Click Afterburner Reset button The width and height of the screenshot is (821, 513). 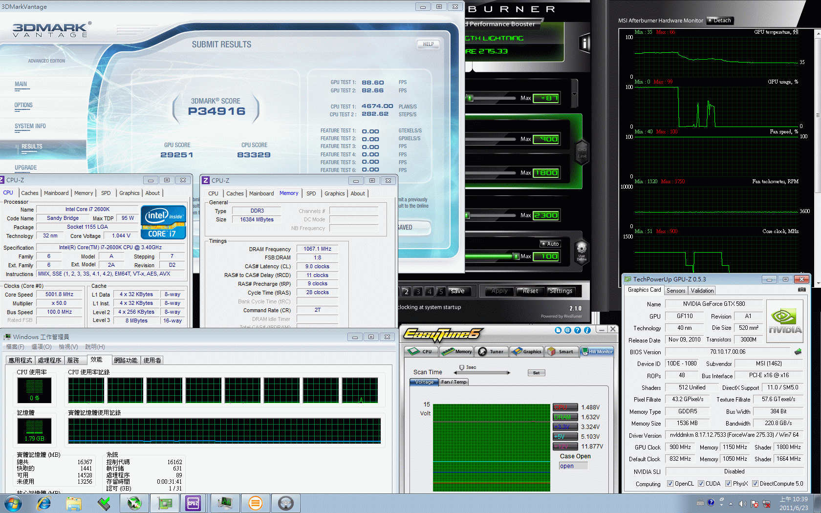(x=529, y=291)
